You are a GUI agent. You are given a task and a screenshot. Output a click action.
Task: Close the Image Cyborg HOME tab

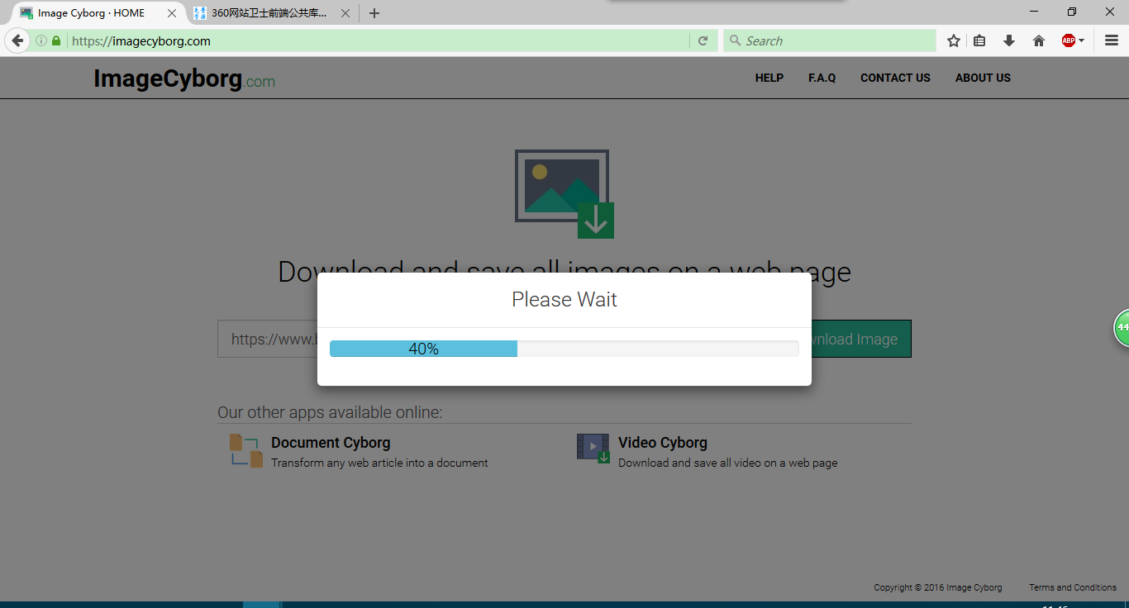click(172, 13)
